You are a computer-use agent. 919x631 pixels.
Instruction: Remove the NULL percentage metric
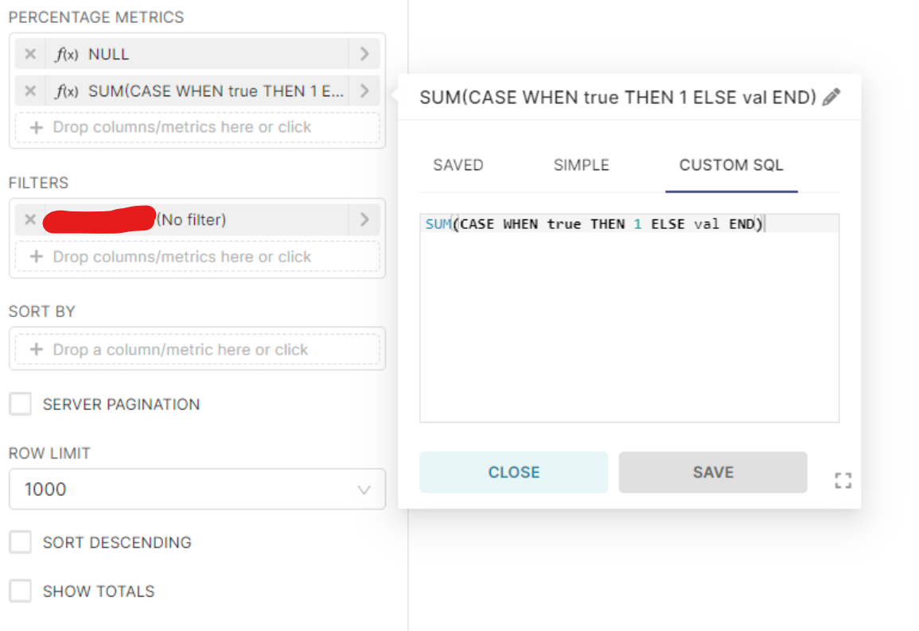pyautogui.click(x=30, y=54)
